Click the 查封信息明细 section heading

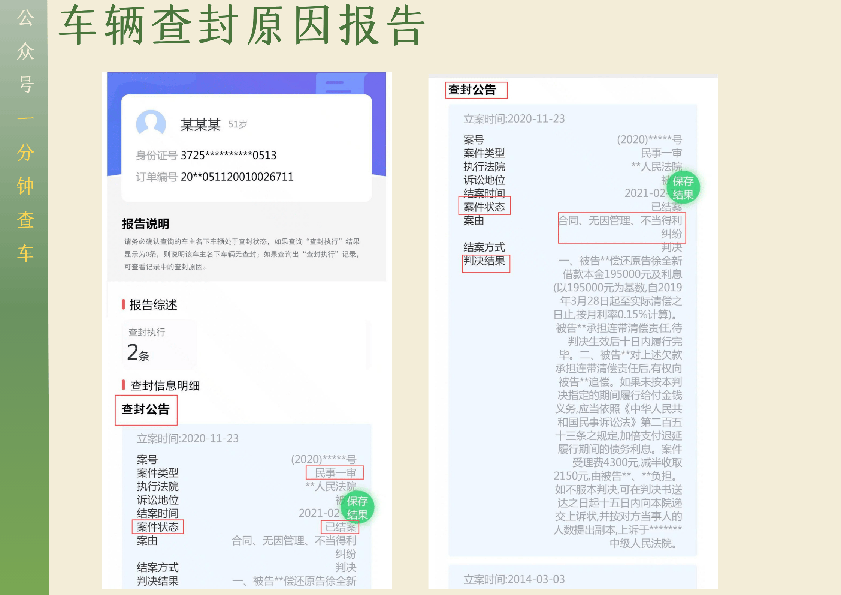tap(165, 385)
